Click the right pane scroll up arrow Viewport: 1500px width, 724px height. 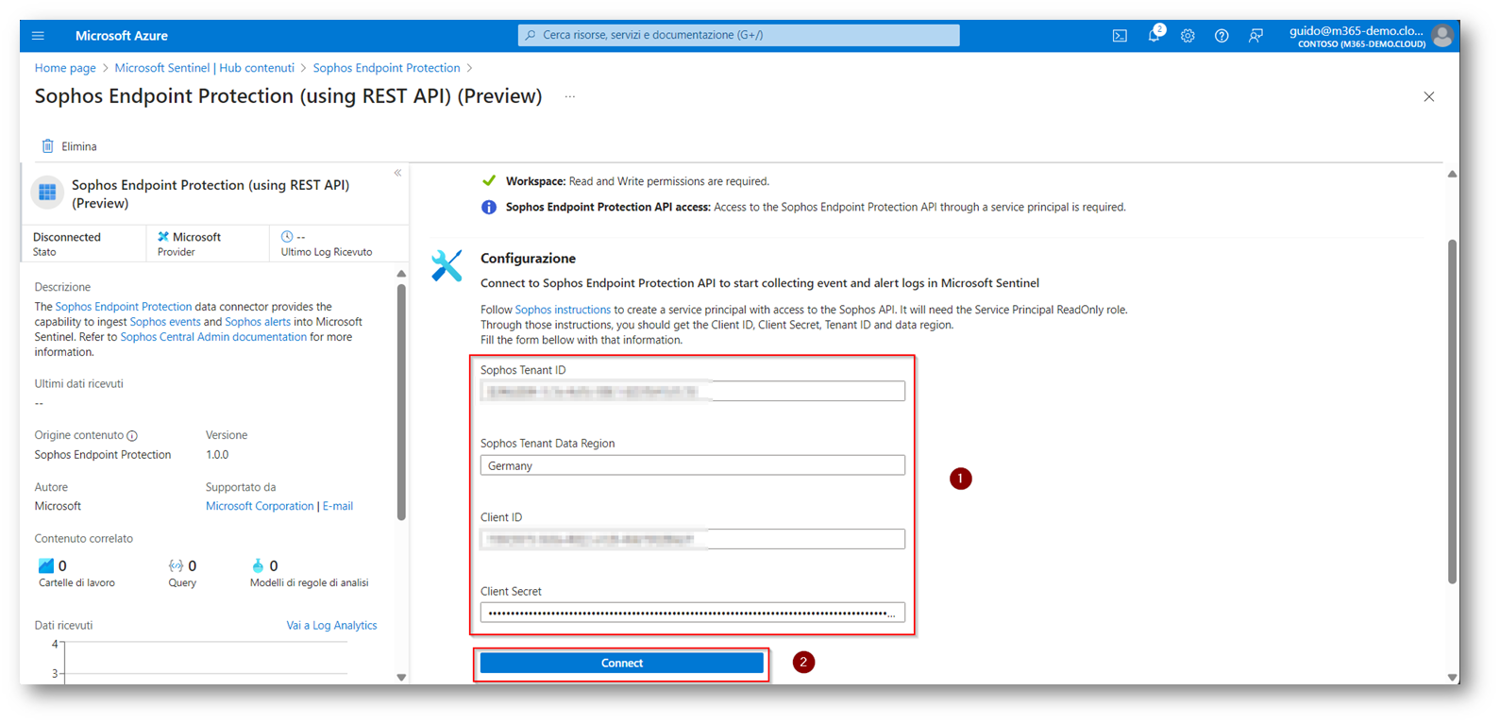coord(1452,174)
